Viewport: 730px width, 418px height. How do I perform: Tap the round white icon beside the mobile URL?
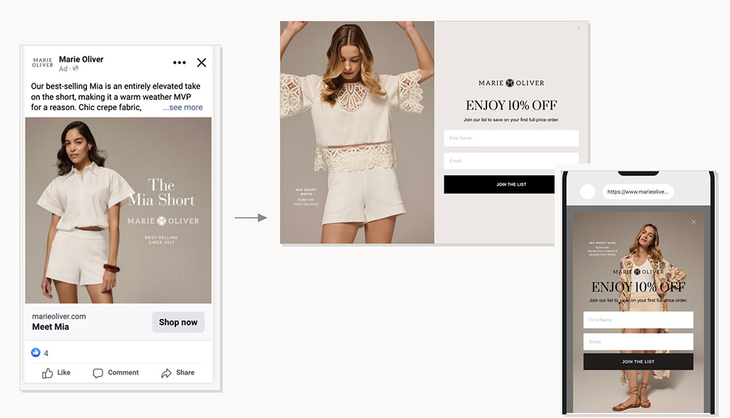[587, 192]
